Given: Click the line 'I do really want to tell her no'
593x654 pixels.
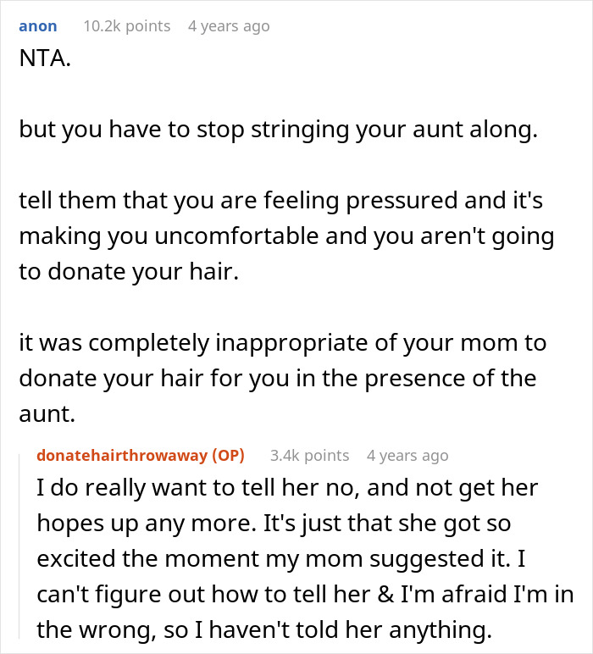Looking at the screenshot, I should click(x=287, y=488).
